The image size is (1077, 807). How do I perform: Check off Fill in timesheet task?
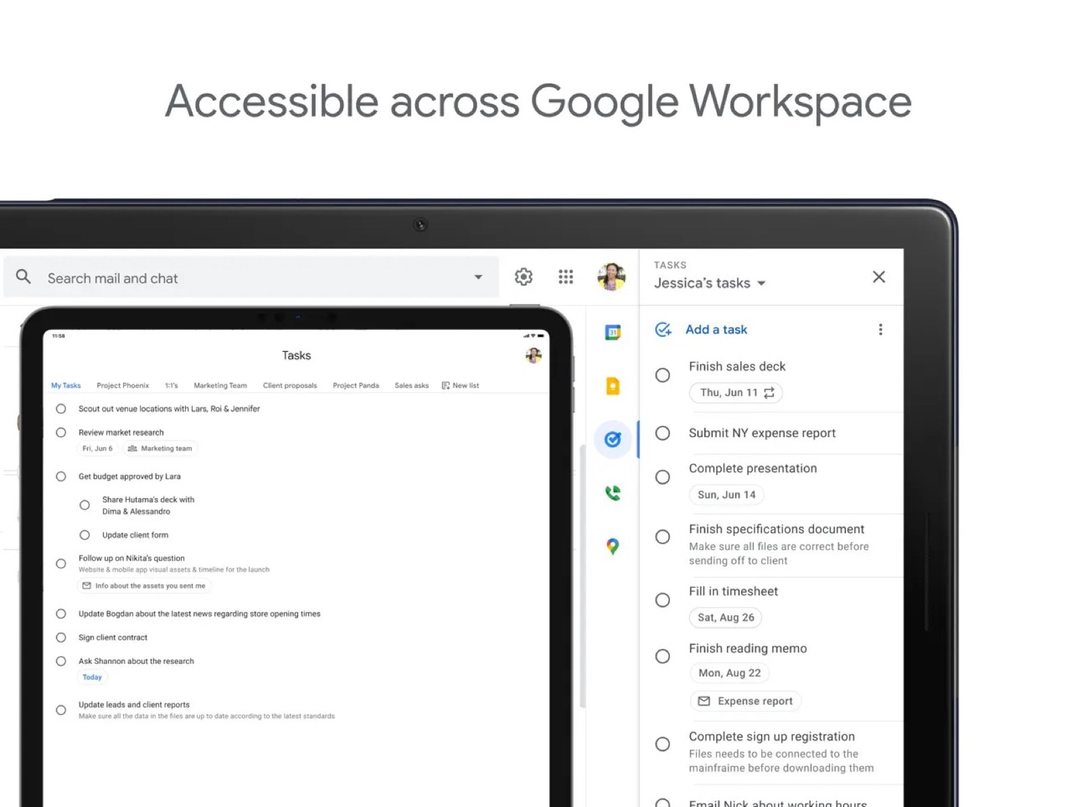663,600
